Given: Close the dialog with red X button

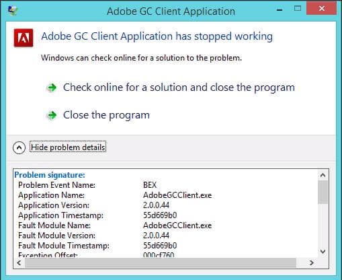Looking at the screenshot, I should (x=322, y=9).
